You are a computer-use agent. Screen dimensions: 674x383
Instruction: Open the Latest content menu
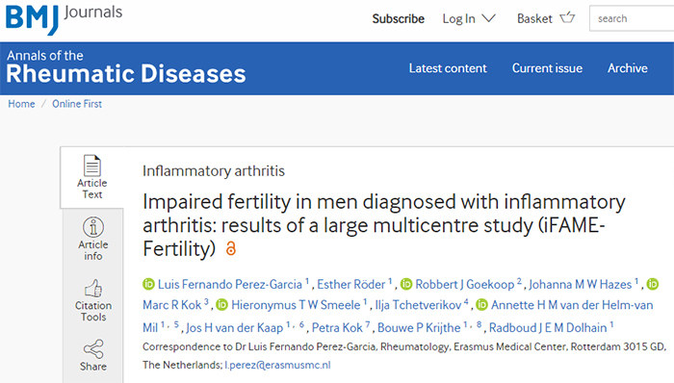pyautogui.click(x=448, y=68)
